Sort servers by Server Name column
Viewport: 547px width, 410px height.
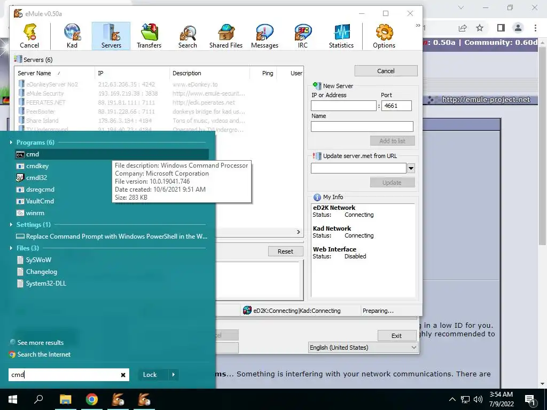point(56,73)
